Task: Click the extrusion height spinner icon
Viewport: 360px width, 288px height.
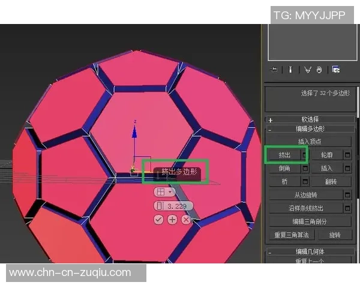Action: pos(160,206)
